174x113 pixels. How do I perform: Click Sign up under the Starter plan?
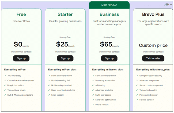pos(65,58)
